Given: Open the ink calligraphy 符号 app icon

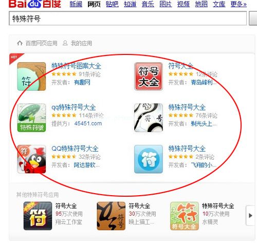Looking at the screenshot, I should point(149,118).
